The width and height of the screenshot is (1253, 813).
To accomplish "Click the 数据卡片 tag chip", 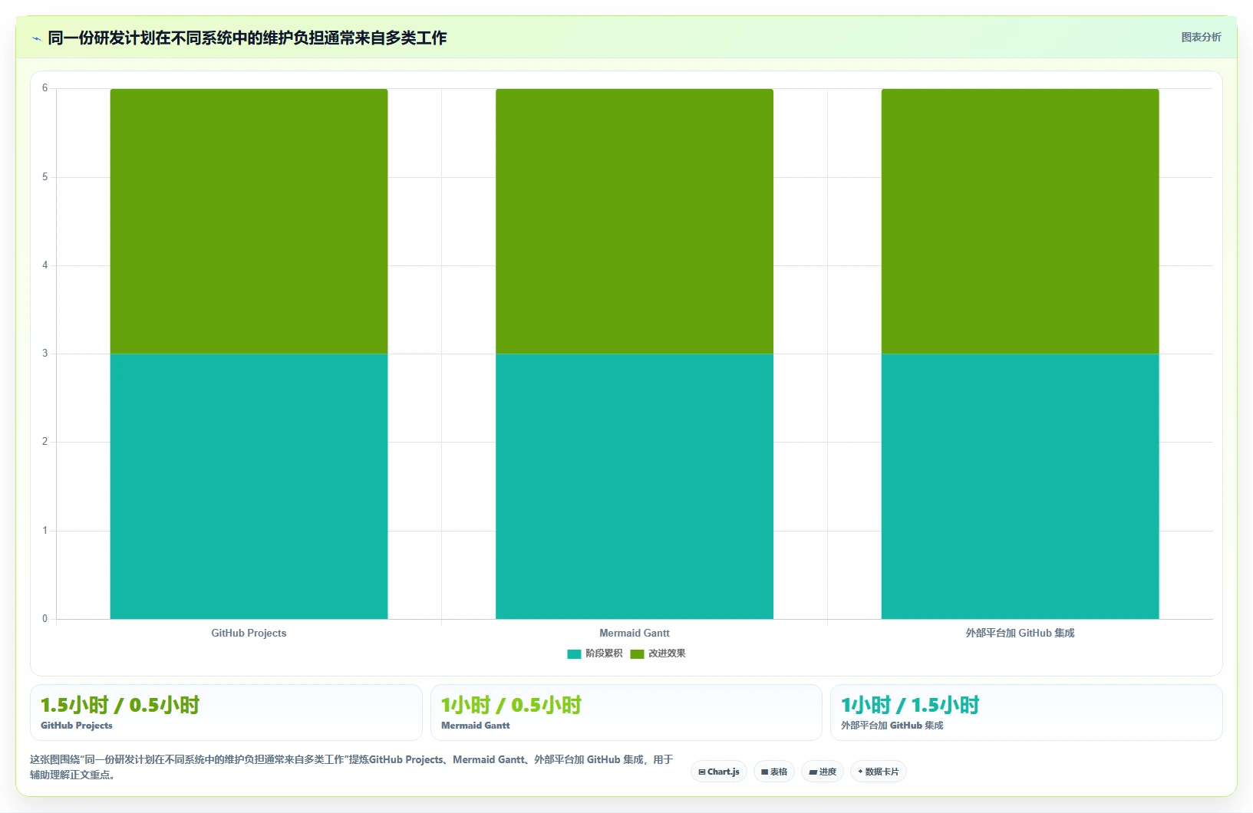I will coord(879,772).
